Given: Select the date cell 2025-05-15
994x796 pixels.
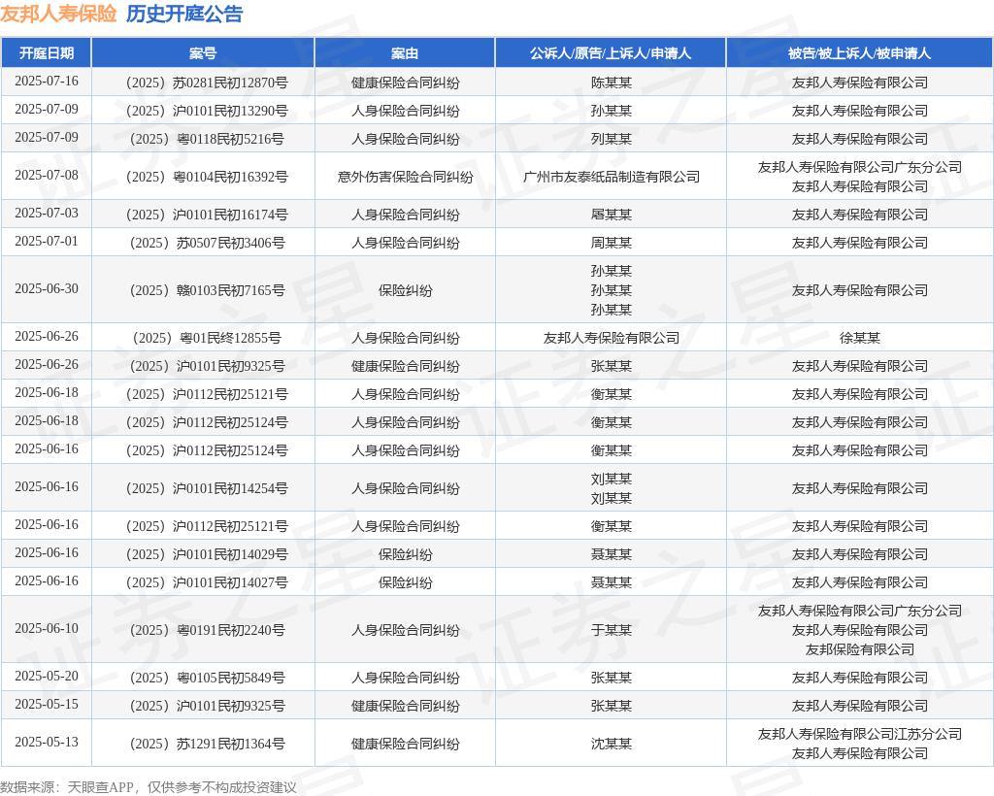Looking at the screenshot, I should (47, 704).
